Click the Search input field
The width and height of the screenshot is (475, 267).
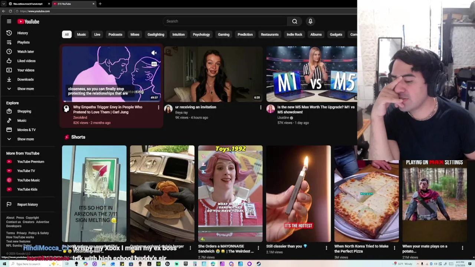[225, 21]
